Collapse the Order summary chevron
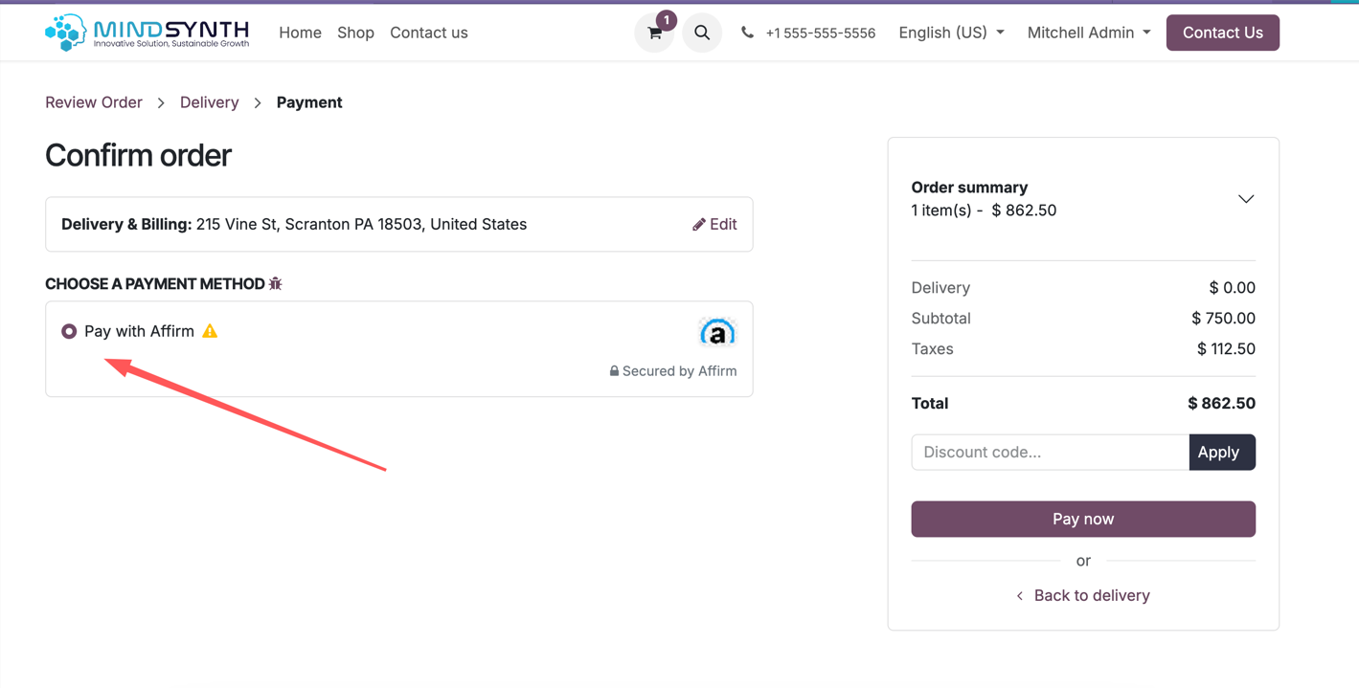 [x=1245, y=199]
